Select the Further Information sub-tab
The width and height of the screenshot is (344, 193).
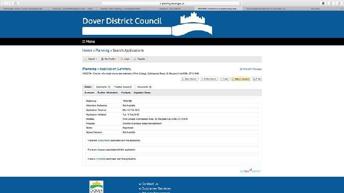108,93
